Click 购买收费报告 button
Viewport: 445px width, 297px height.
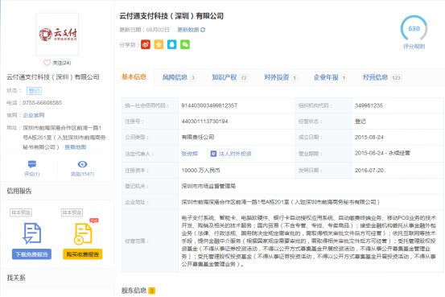point(83,254)
